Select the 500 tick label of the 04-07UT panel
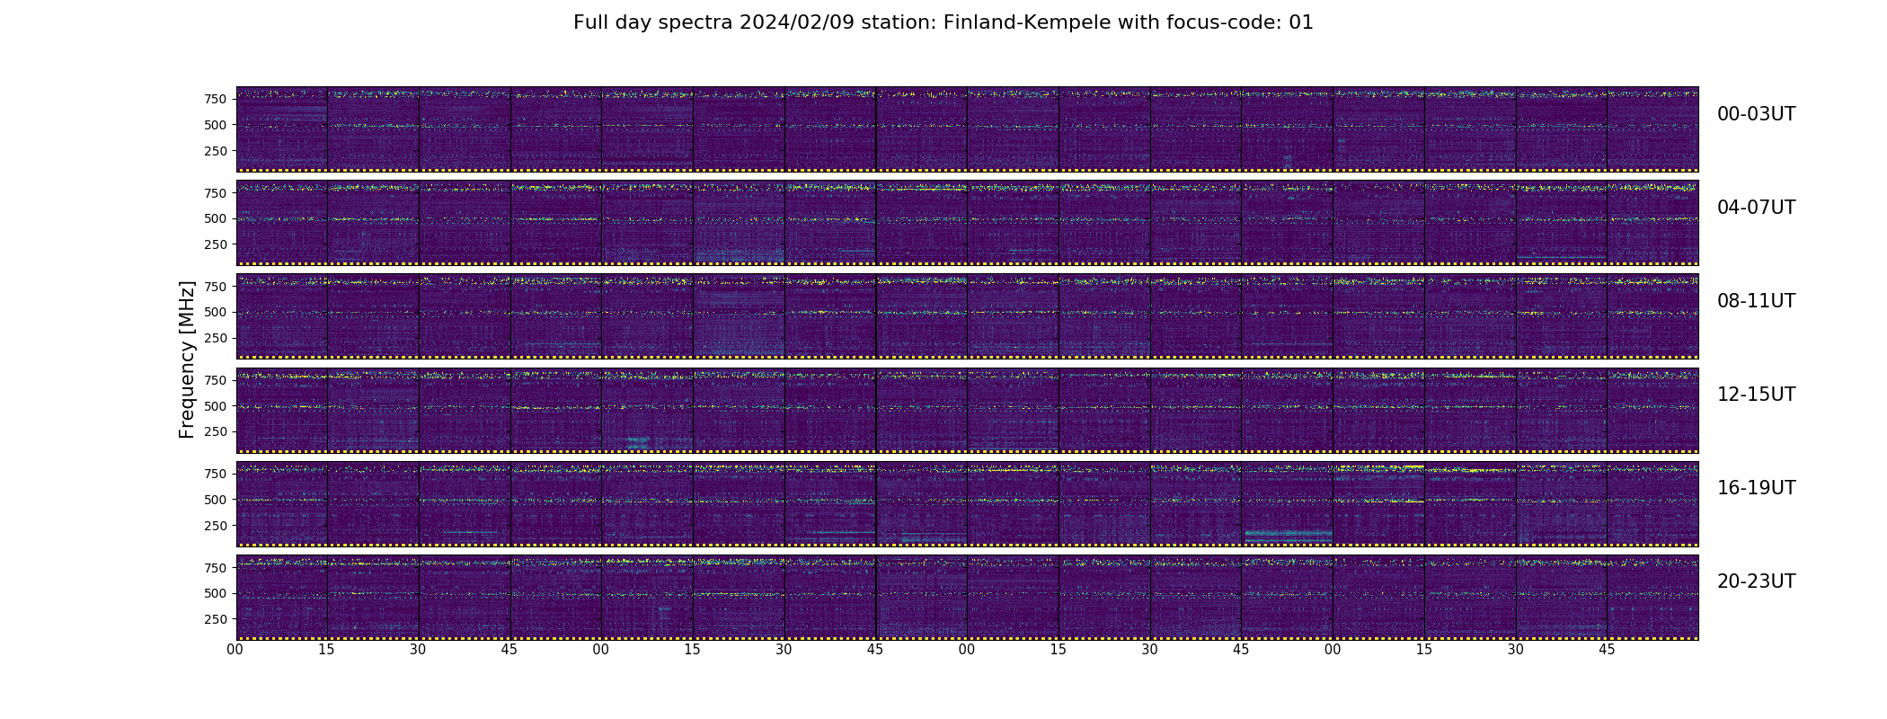The height and width of the screenshot is (719, 1887). pos(216,218)
